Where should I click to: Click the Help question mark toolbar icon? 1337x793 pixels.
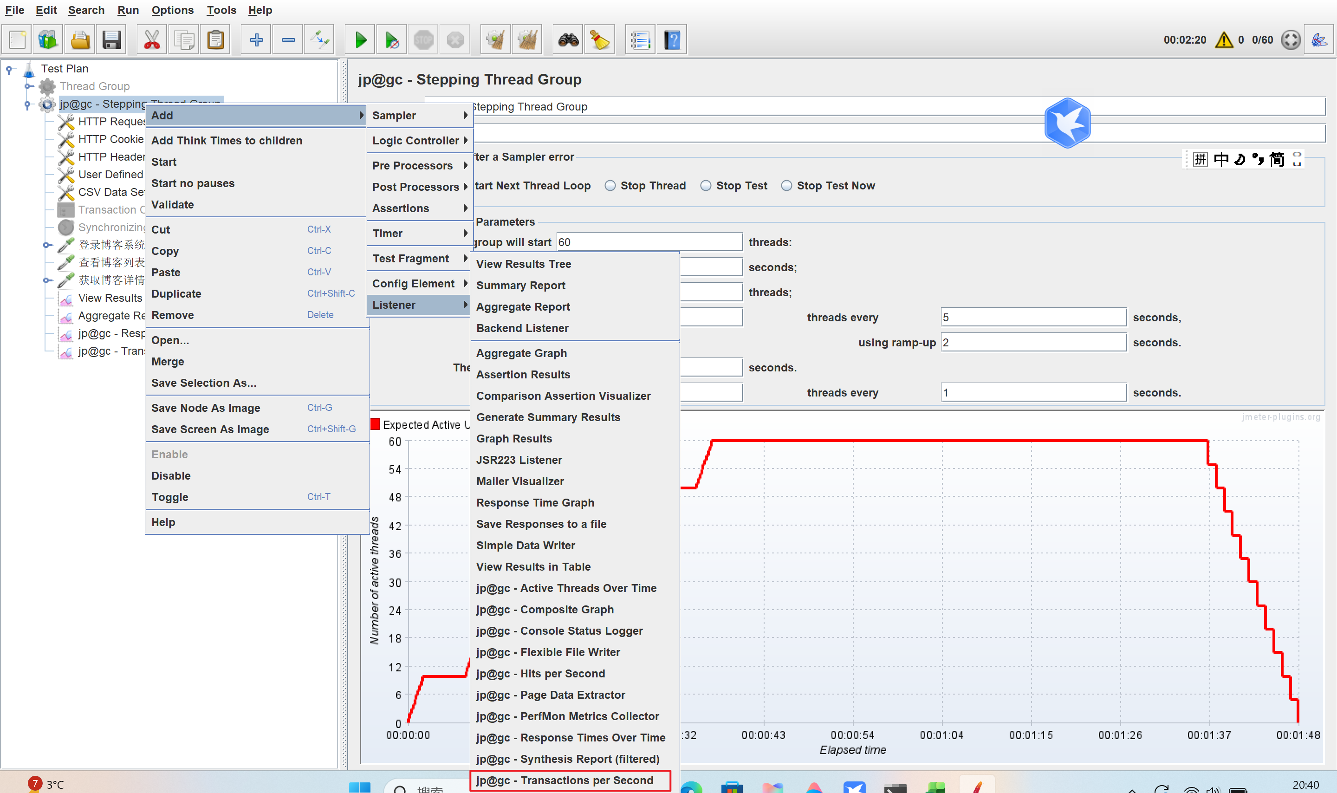tap(672, 40)
